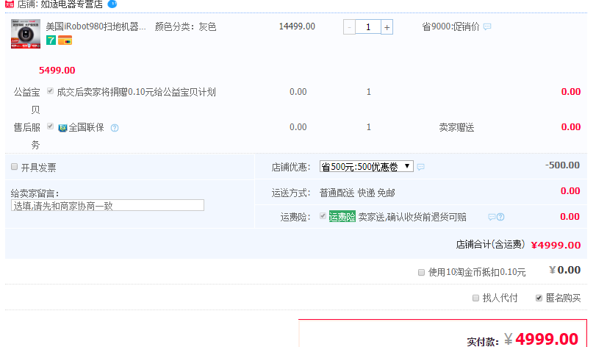Click the quantity input showing 1
Image resolution: width=607 pixels, height=347 pixels.
point(367,27)
